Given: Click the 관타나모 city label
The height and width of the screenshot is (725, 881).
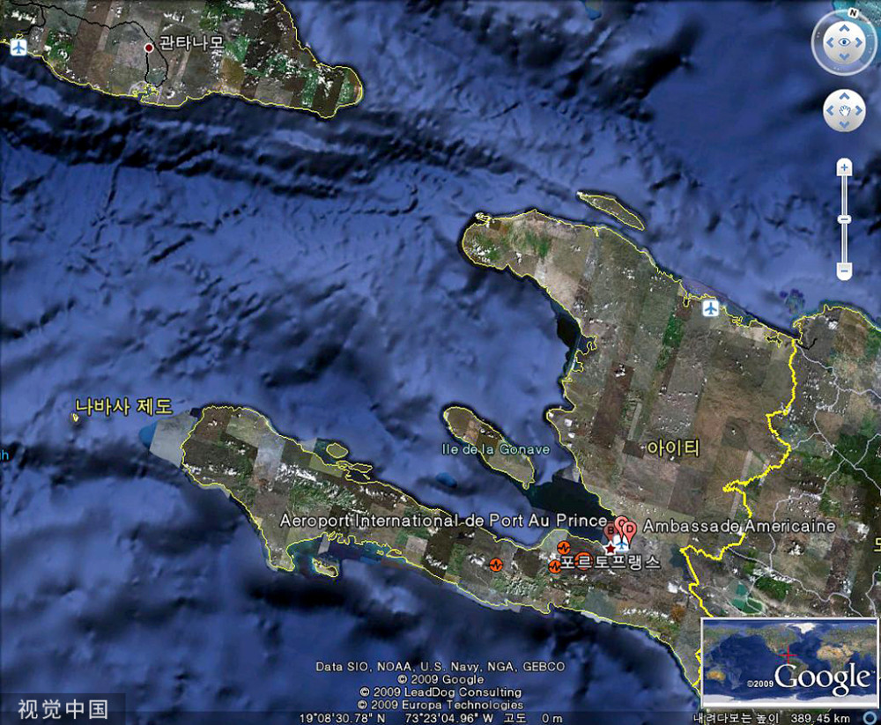Looking at the screenshot, I should point(191,42).
